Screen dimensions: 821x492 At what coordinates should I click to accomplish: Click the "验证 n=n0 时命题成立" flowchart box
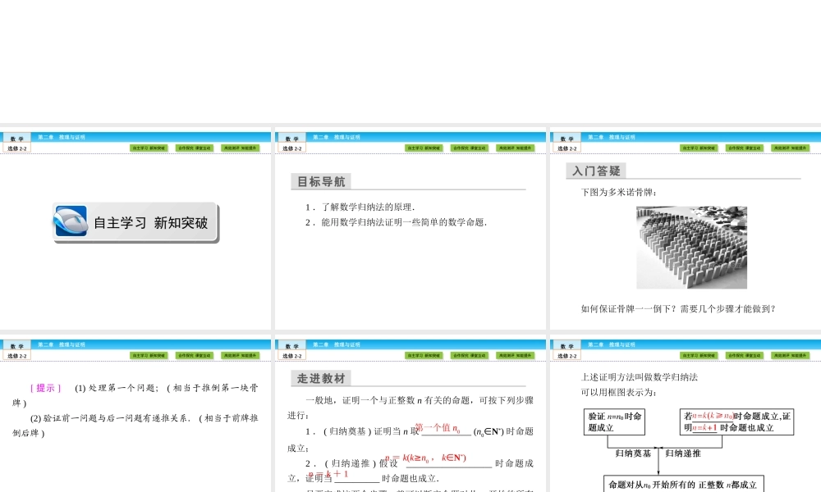pyautogui.click(x=612, y=421)
